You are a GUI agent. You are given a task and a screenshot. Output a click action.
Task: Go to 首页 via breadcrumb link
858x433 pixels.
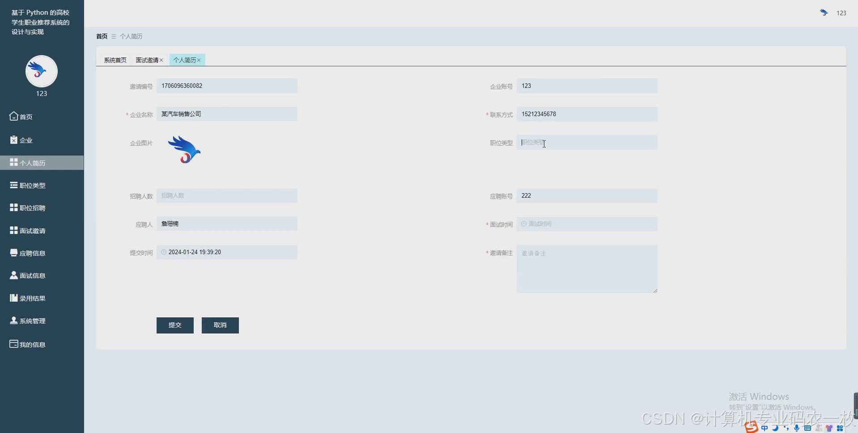click(x=102, y=36)
